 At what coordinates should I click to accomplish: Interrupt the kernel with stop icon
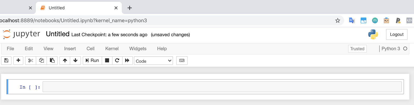coord(107,61)
